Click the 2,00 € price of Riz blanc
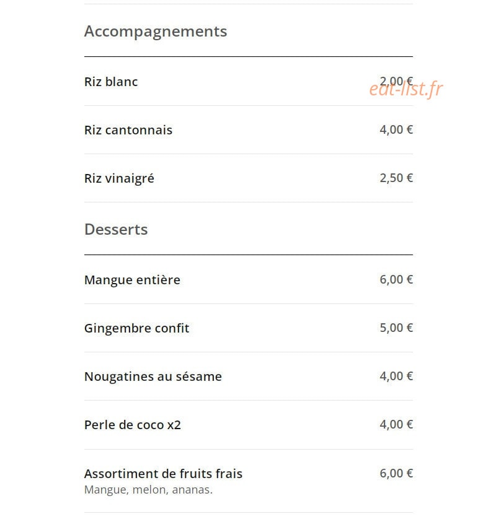The image size is (483, 527). [x=396, y=82]
